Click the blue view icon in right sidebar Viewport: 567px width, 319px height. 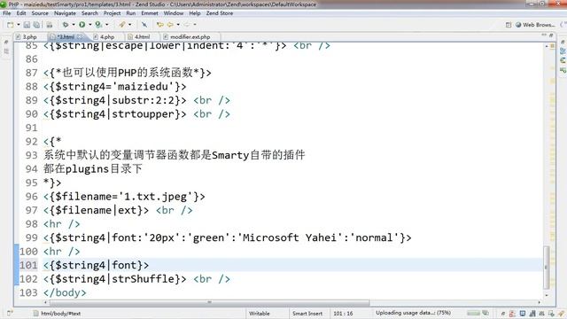(563, 51)
